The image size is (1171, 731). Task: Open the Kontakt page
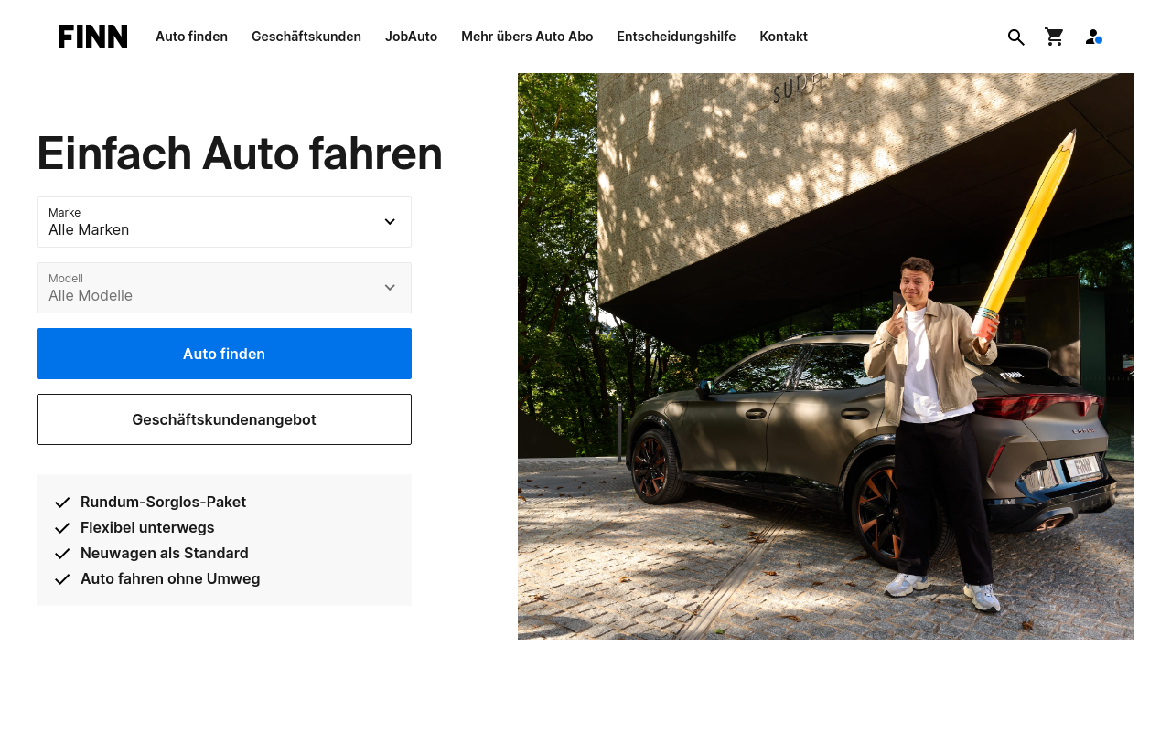point(783,37)
